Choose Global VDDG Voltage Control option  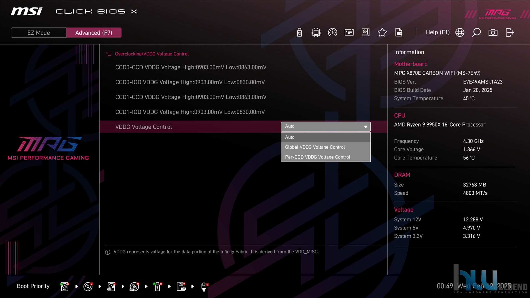pos(325,147)
